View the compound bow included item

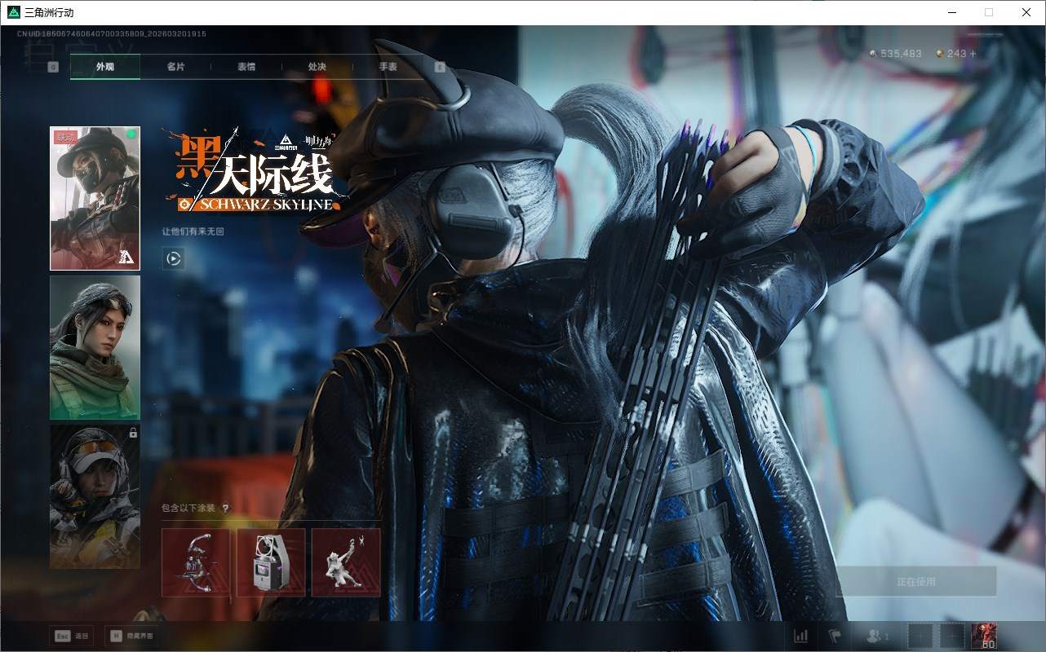tap(196, 562)
